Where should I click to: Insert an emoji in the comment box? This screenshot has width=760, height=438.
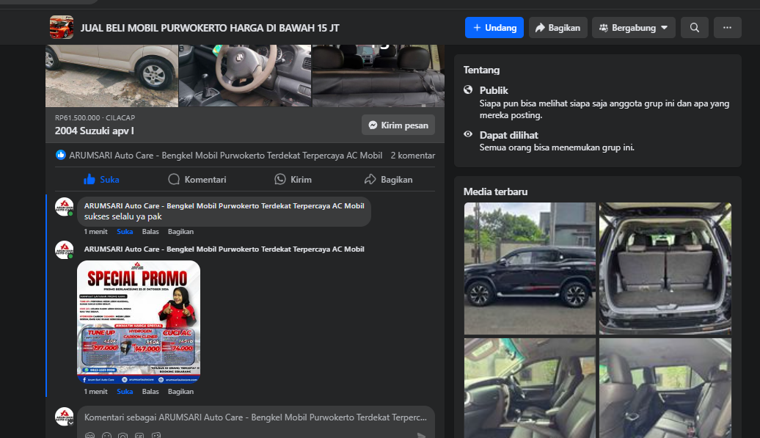click(x=106, y=436)
